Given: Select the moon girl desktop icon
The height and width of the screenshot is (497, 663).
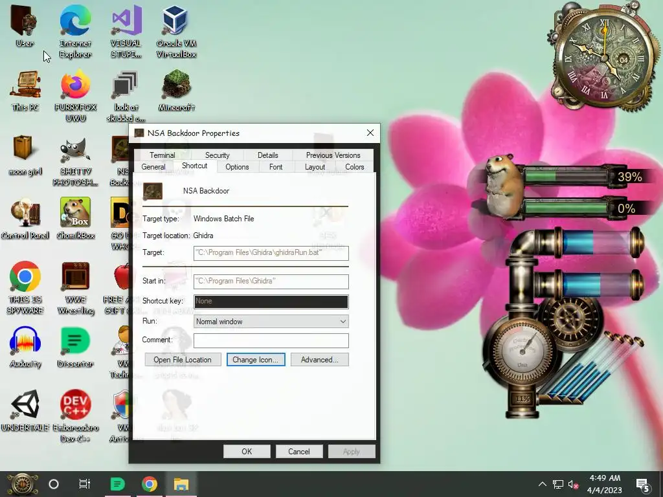Looking at the screenshot, I should (x=25, y=155).
